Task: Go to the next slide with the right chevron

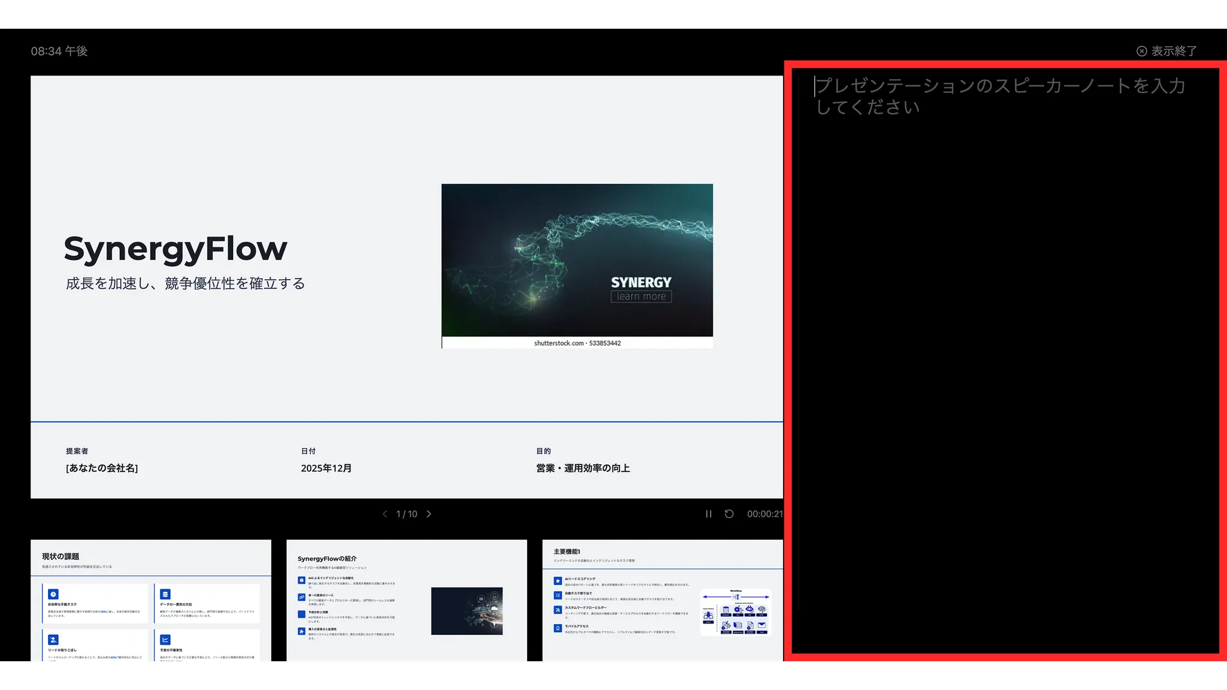Action: click(429, 514)
